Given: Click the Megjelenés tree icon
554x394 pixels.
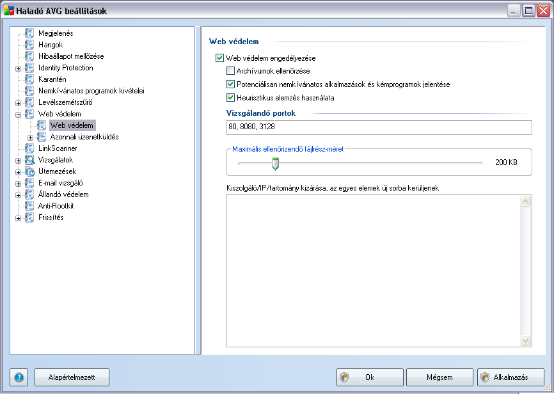Looking at the screenshot, I should tap(29, 33).
